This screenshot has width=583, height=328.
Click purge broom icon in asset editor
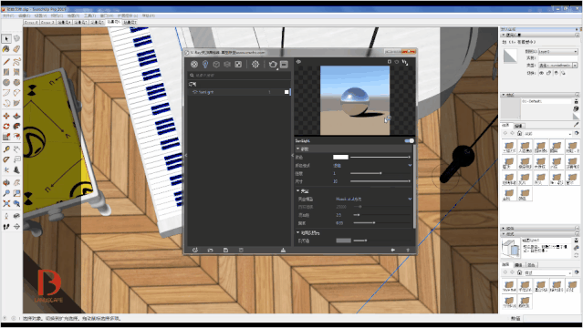tap(284, 250)
